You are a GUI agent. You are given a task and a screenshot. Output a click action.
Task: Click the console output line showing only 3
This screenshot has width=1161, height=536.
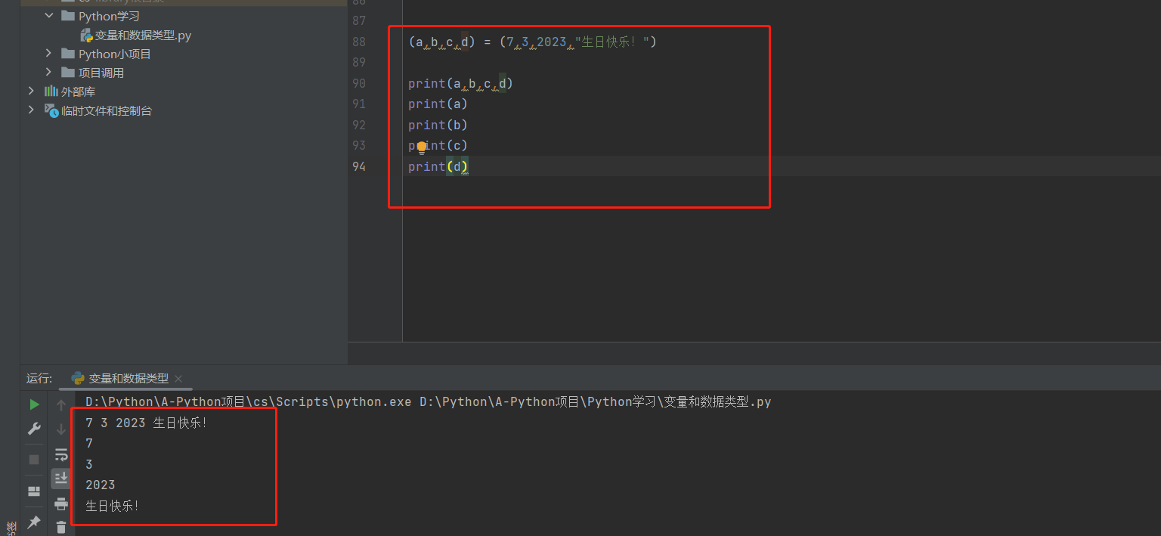pos(89,464)
